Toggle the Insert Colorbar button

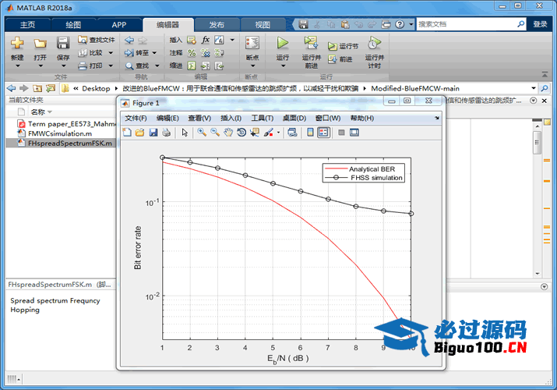310,133
